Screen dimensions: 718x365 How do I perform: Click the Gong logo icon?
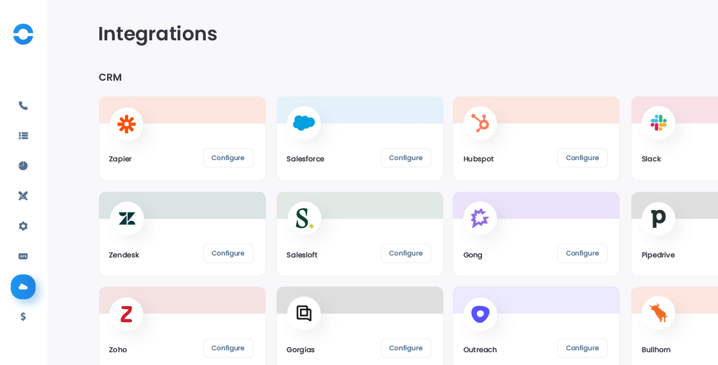pos(480,218)
